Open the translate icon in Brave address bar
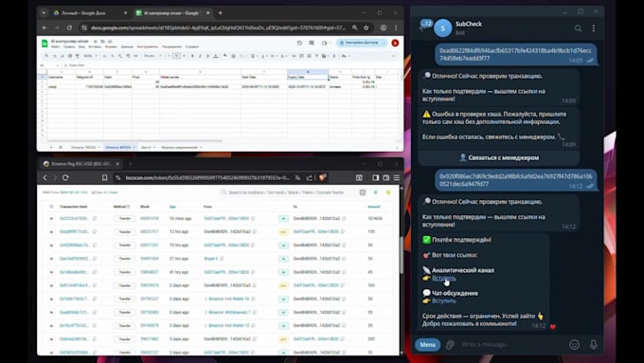Image resolution: width=644 pixels, height=363 pixels. coord(297,177)
